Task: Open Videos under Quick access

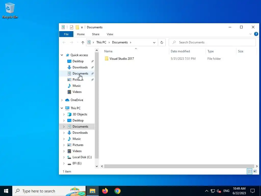Action: point(77,92)
